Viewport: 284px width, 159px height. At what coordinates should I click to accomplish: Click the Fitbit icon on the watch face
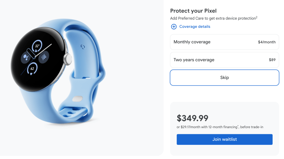point(44,58)
